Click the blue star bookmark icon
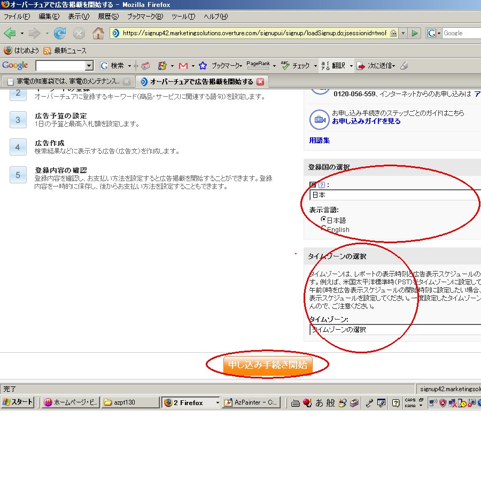The width and height of the screenshot is (481, 481). point(203,66)
